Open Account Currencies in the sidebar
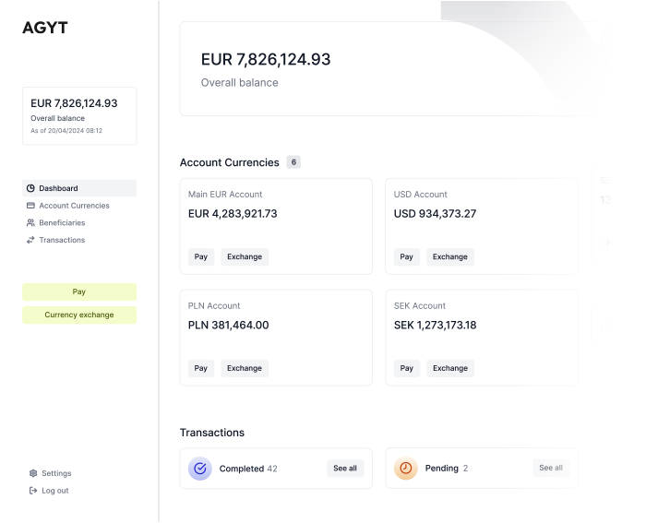 click(x=74, y=206)
